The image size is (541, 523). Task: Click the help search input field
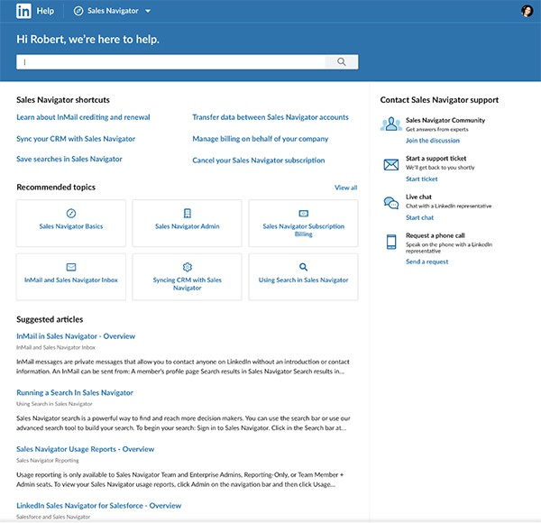(171, 62)
